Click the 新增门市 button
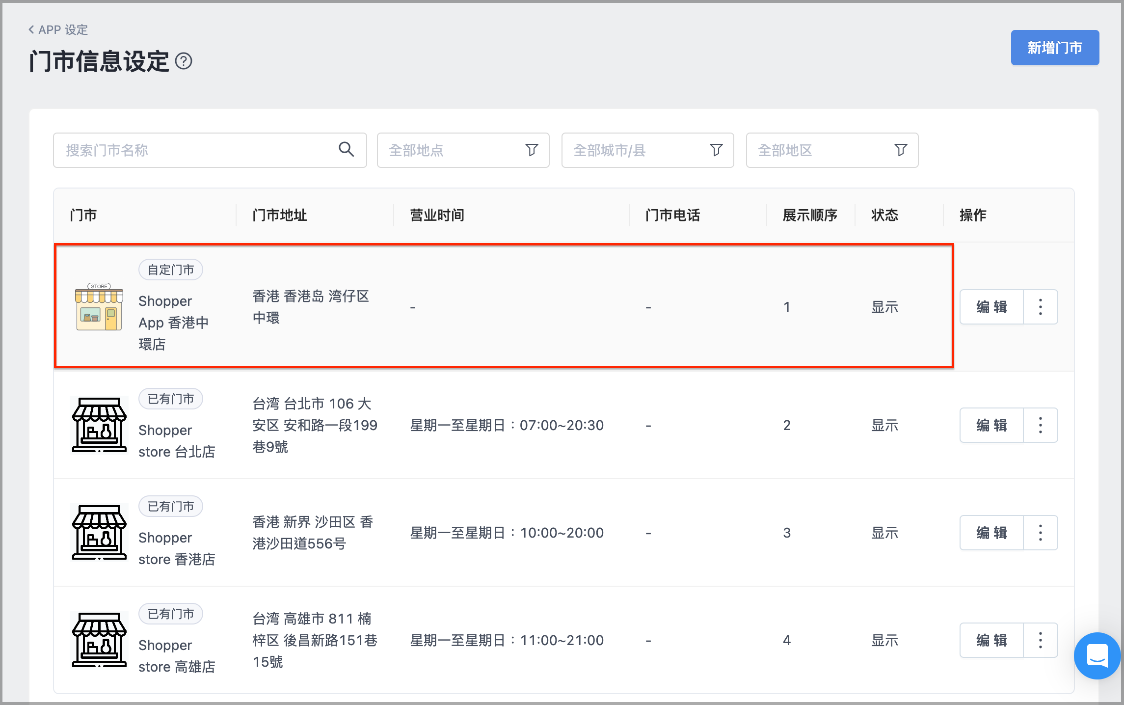This screenshot has height=705, width=1124. pyautogui.click(x=1055, y=48)
